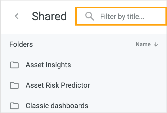Focus the Filter by title field

tap(121, 16)
